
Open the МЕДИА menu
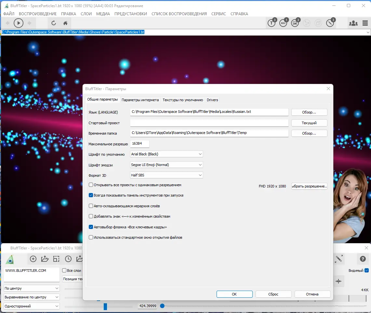103,14
